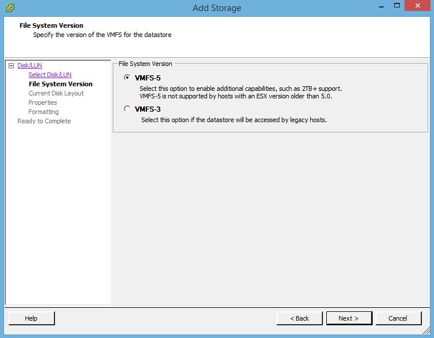The height and width of the screenshot is (338, 434).
Task: Click the VMFS-5 description about 2TB+ support
Action: coord(241,89)
